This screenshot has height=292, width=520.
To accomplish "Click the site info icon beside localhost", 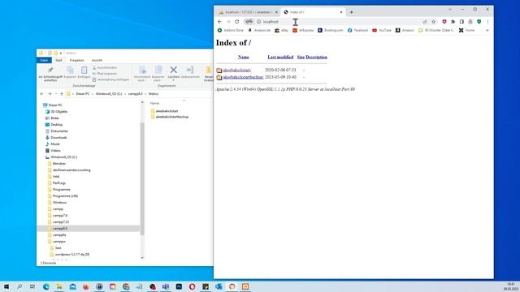I will 259,22.
